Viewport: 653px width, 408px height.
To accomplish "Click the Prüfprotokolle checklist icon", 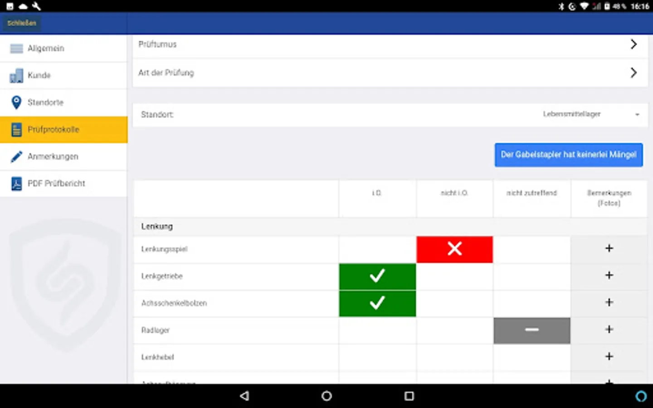I will coord(16,129).
